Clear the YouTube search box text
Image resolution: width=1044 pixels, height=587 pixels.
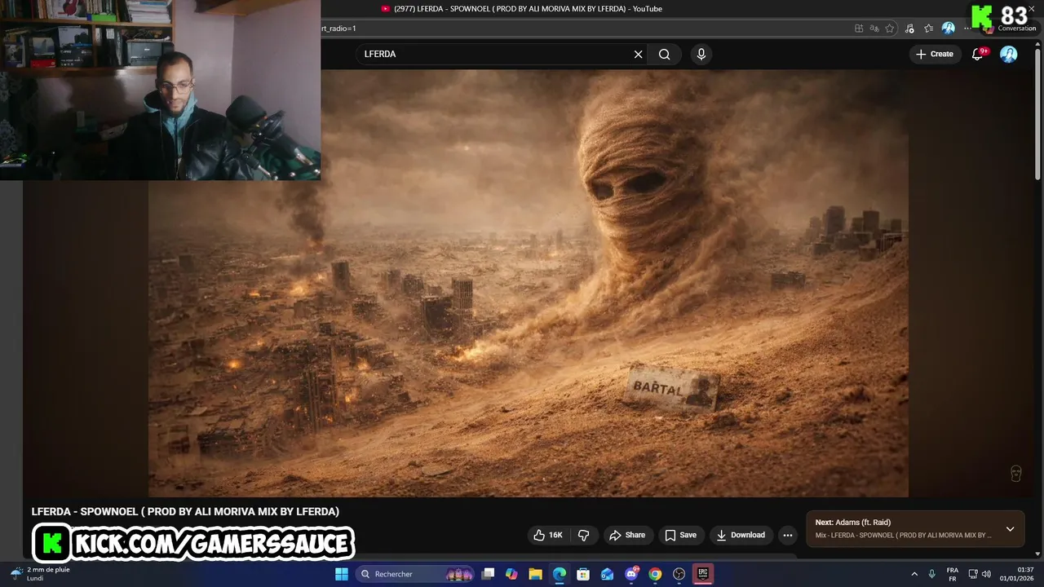638,54
